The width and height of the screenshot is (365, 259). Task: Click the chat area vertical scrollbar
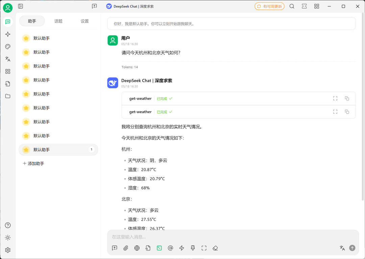(363, 107)
